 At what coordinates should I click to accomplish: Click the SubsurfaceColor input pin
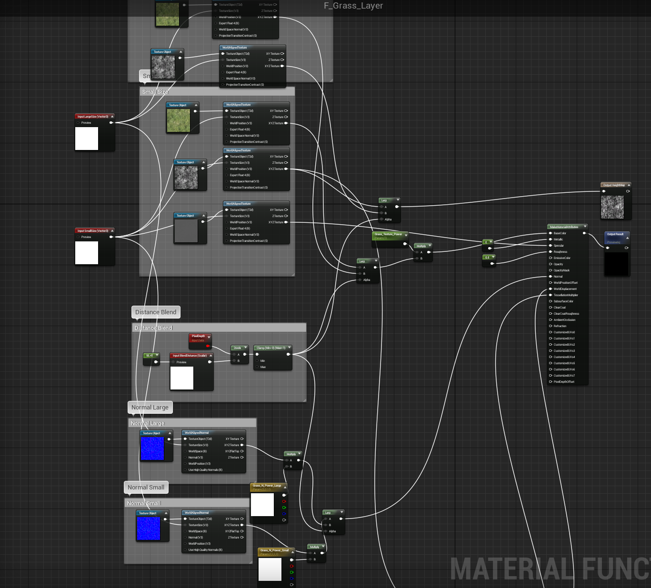tap(551, 301)
